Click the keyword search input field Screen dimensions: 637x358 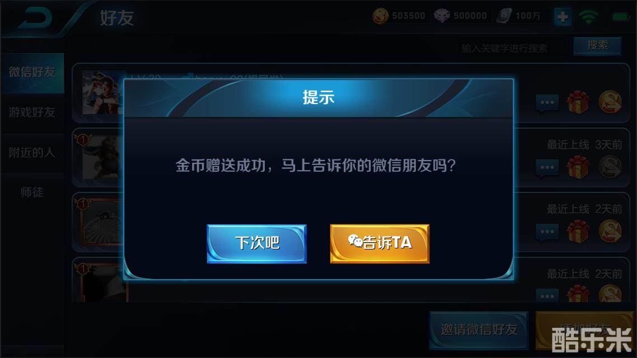click(x=512, y=48)
